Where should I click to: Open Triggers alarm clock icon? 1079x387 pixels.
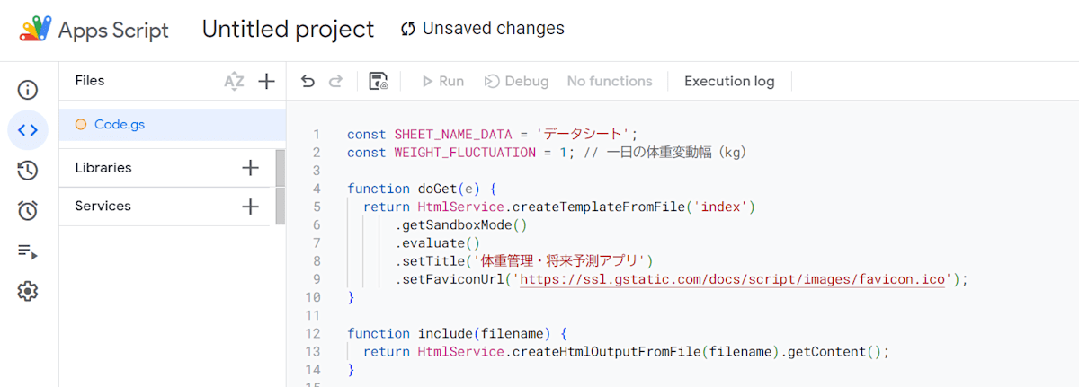coord(28,211)
